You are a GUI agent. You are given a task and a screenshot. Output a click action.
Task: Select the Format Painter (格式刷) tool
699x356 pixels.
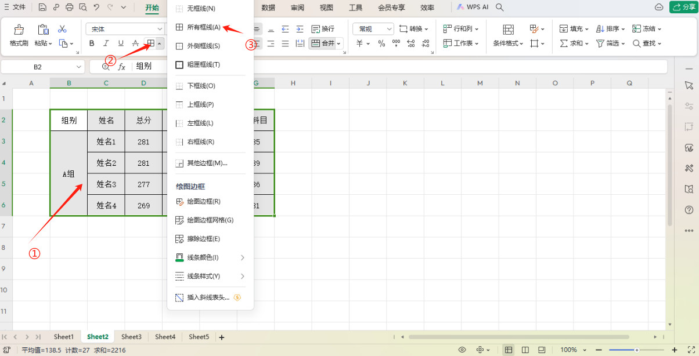(x=19, y=36)
